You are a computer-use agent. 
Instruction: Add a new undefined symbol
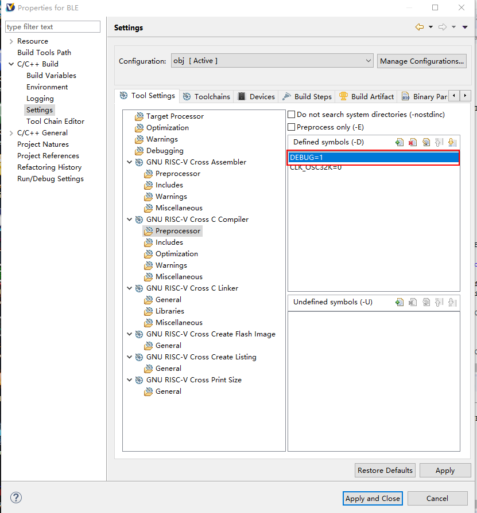400,302
